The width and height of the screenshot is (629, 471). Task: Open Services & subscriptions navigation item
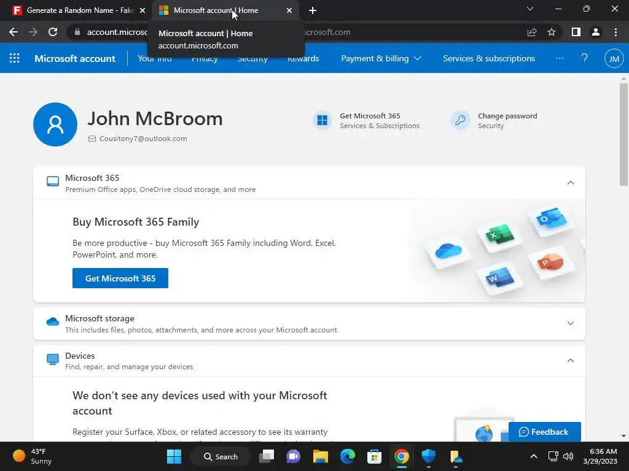click(488, 58)
